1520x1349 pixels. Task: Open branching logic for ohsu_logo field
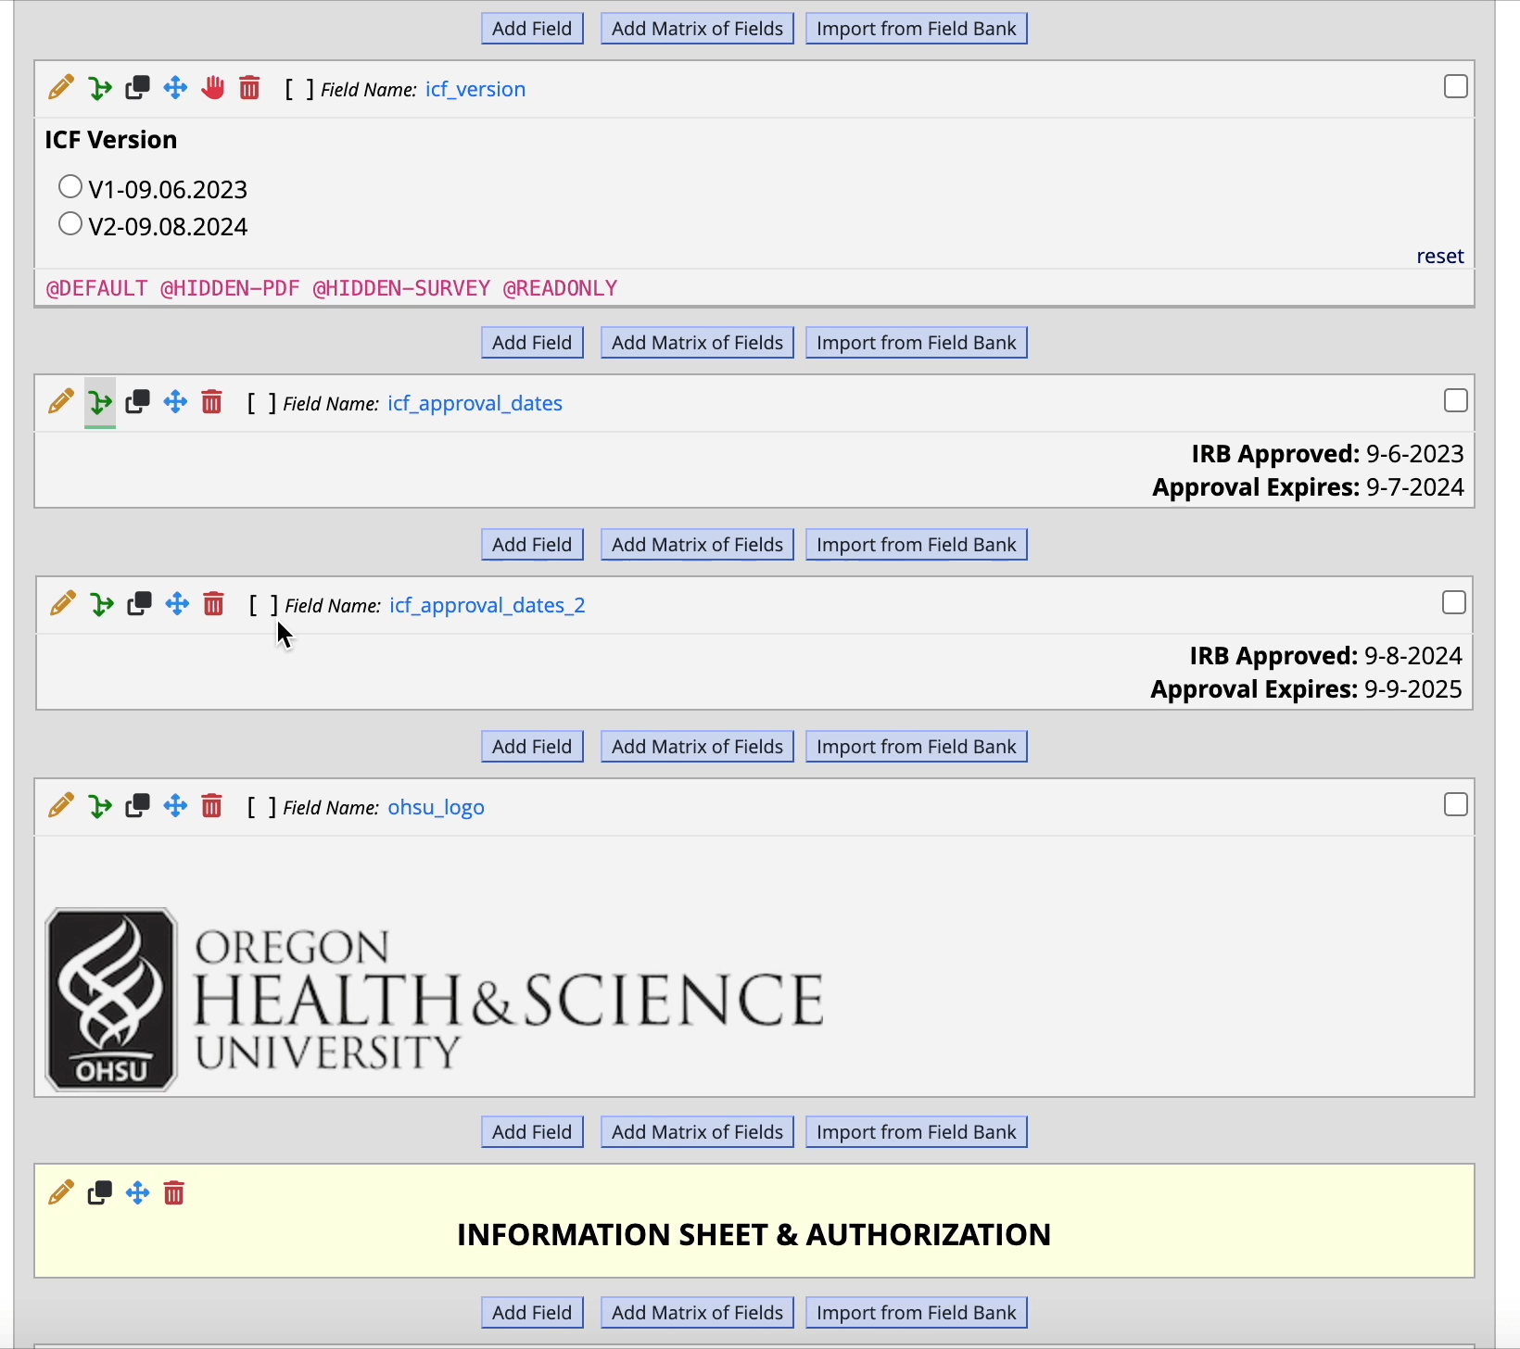[100, 806]
